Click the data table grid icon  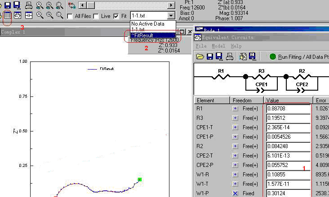7,15
